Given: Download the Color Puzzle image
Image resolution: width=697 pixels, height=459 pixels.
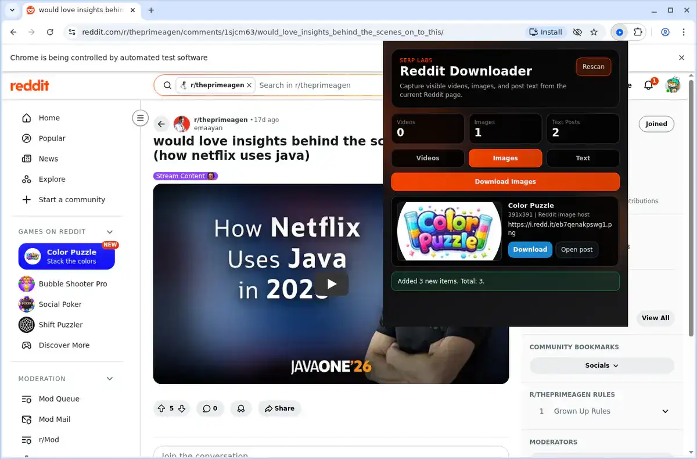Looking at the screenshot, I should click(530, 250).
